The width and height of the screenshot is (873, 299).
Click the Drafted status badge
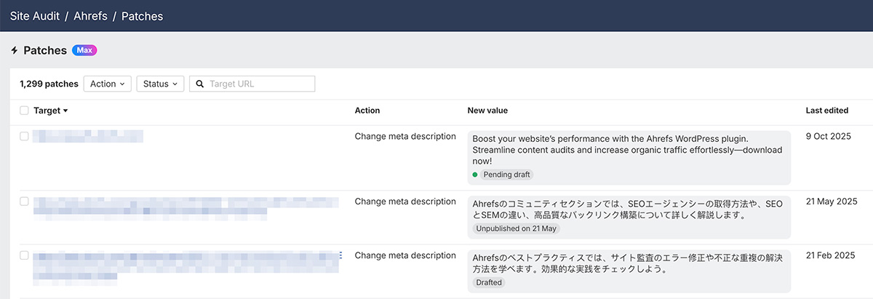(x=489, y=282)
